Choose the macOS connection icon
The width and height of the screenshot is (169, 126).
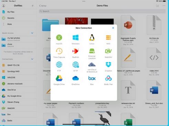59,38
